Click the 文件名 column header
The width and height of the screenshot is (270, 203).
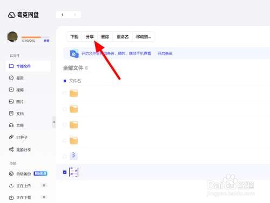(x=75, y=81)
